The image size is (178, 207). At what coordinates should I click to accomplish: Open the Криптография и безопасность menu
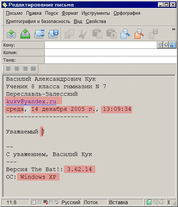pyautogui.click(x=38, y=22)
